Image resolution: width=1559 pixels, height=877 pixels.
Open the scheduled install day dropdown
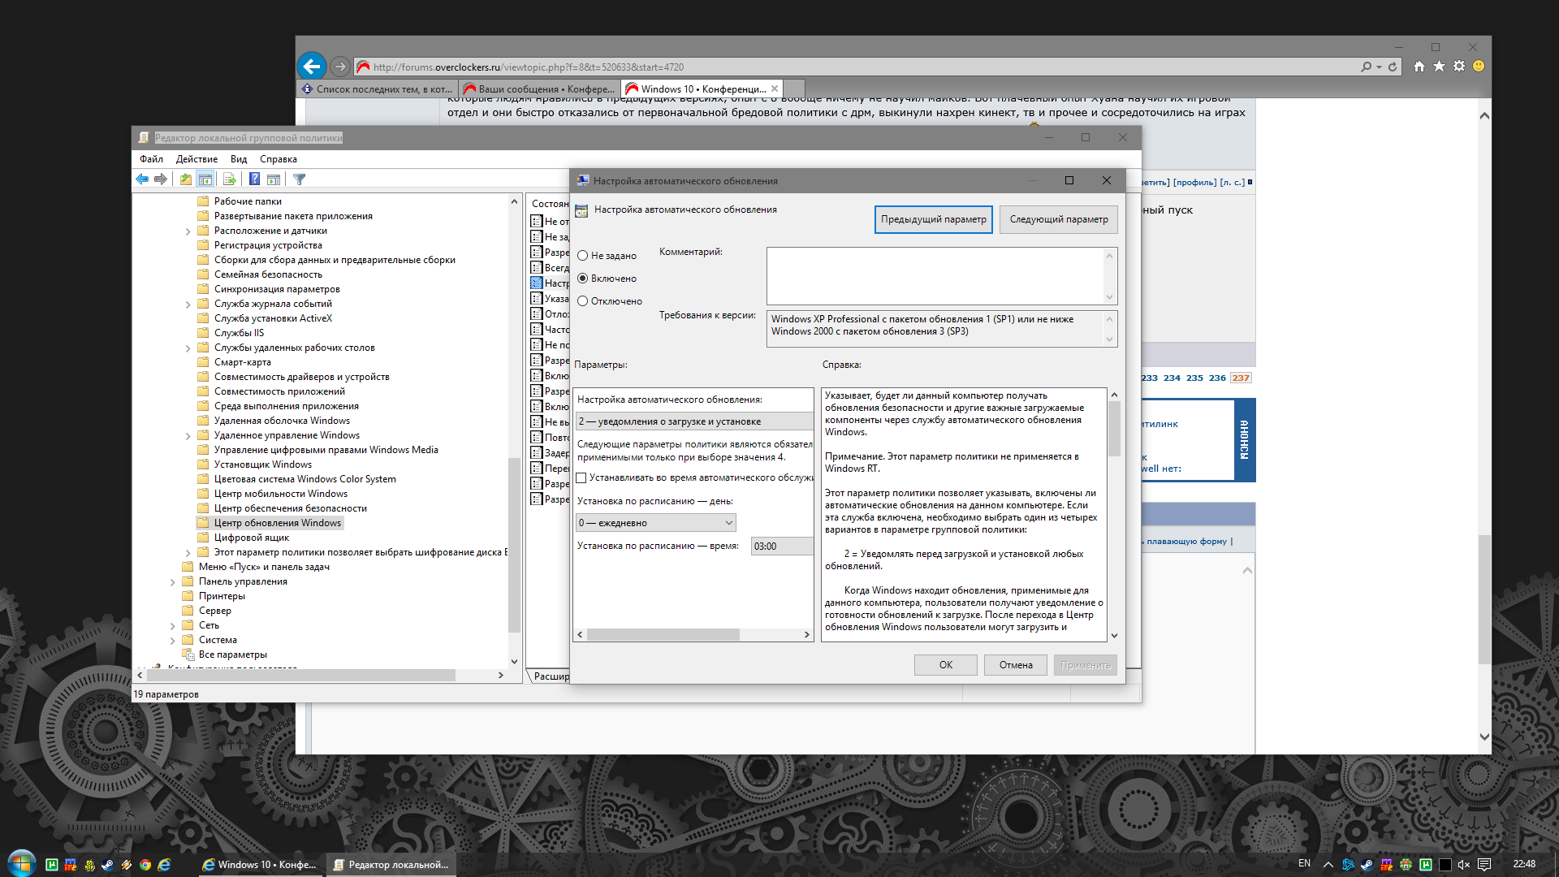pos(656,523)
